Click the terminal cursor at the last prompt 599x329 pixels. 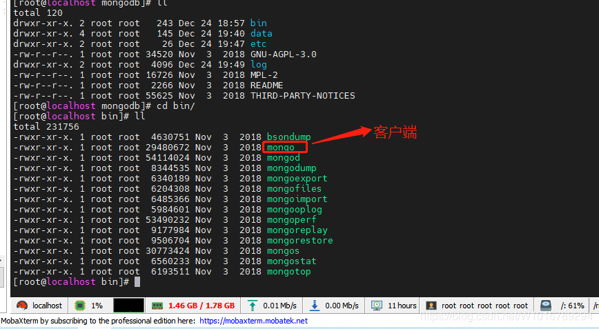(137, 281)
